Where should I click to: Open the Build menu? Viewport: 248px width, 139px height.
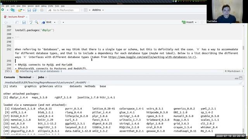(x=38, y=6)
